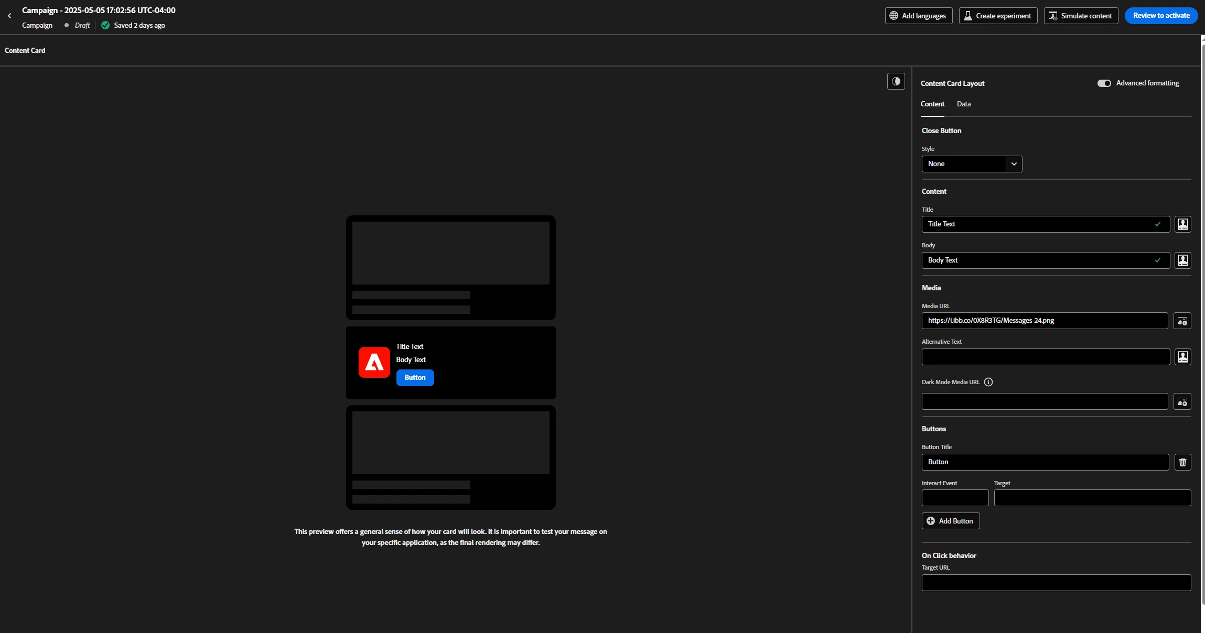Select the Content tab
The width and height of the screenshot is (1205, 633).
click(932, 104)
